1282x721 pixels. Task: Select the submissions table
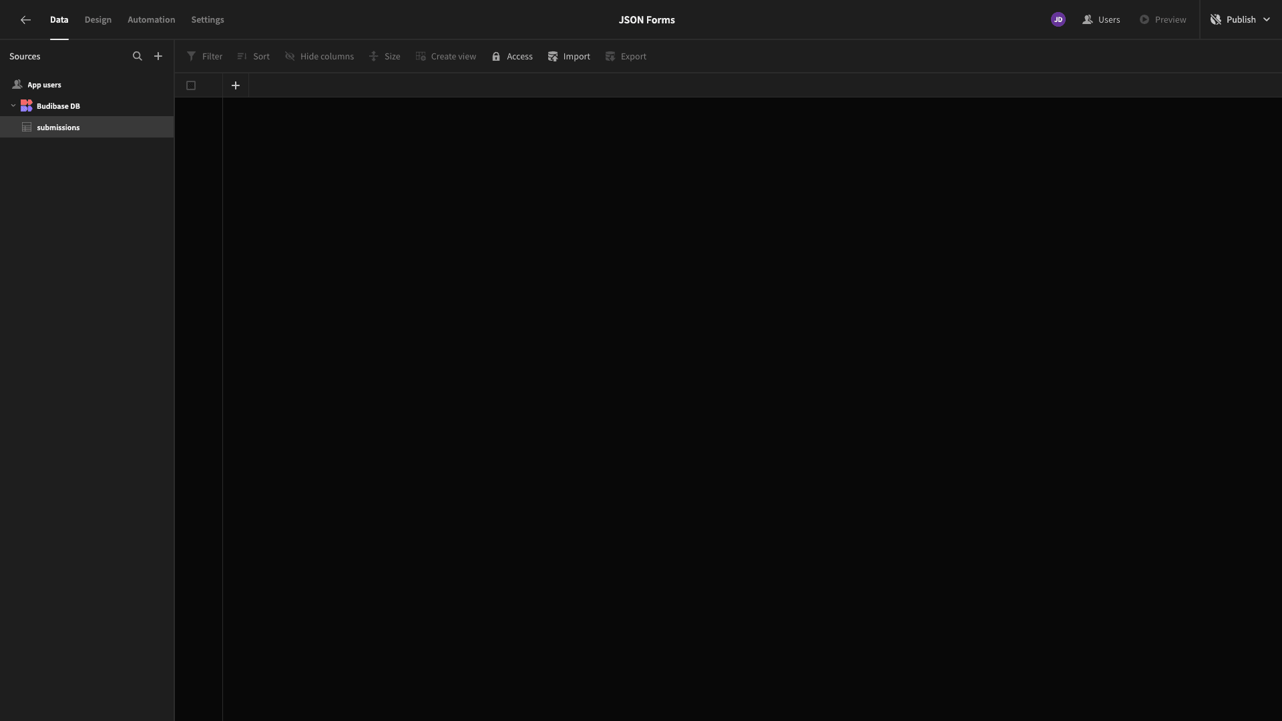[58, 128]
